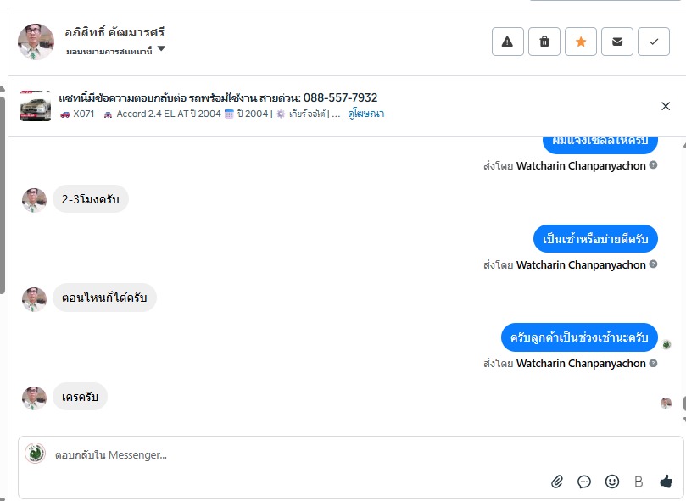Viewport: 686px width, 501px height.
Task: Click the ดูโฆษณา link
Action: click(365, 114)
